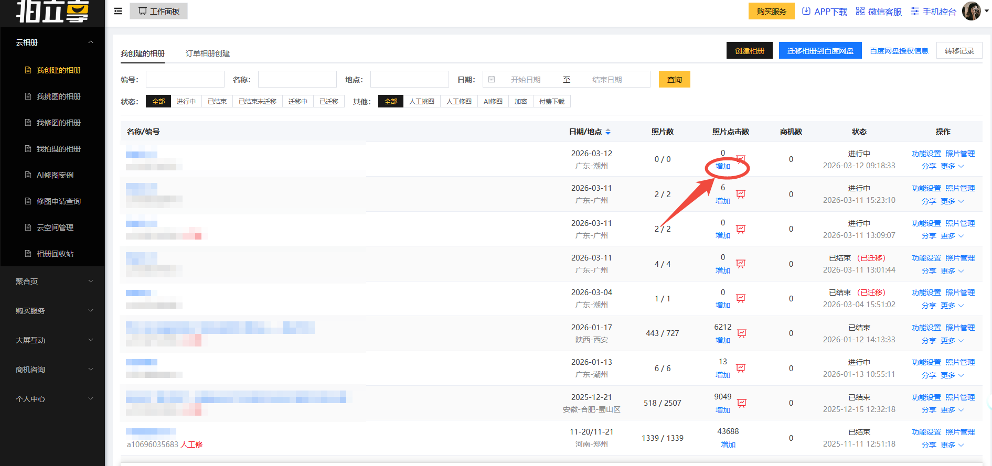Click chart icon in the 6212 clicks row
This screenshot has height=466, width=992.
point(742,333)
